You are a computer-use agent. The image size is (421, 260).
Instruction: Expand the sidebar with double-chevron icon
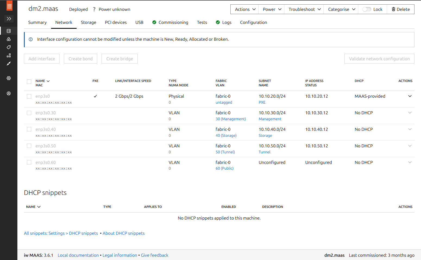[9, 19]
